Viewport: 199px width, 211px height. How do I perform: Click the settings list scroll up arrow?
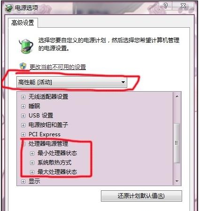tap(177, 96)
